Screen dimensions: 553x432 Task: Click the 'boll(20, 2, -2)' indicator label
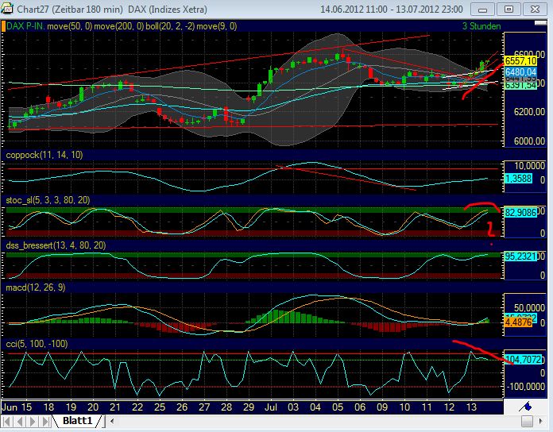(x=170, y=26)
